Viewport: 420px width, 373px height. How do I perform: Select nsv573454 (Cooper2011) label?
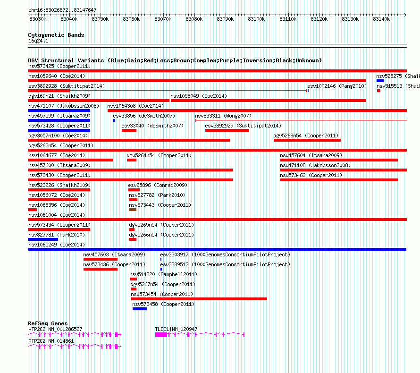[162, 294]
